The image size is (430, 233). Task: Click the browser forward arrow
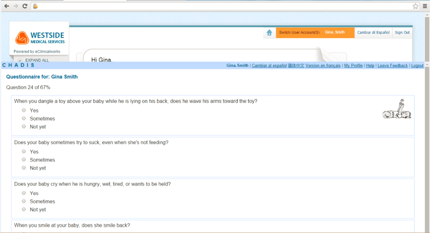(15, 6)
